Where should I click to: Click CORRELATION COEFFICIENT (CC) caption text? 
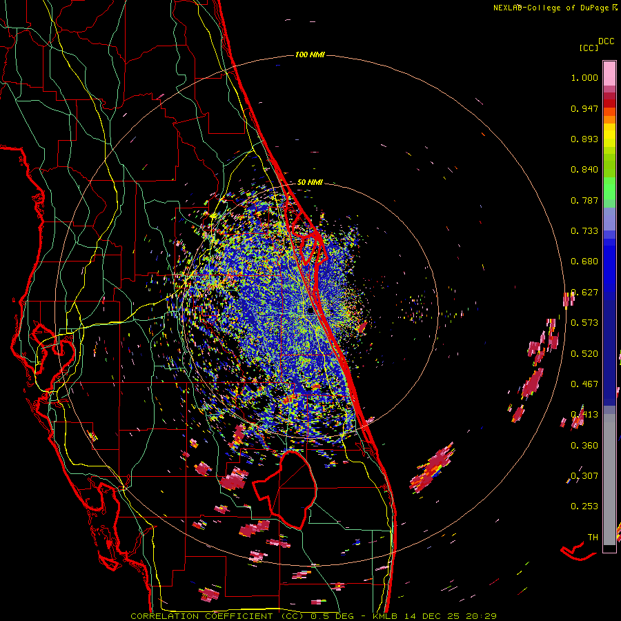[x=217, y=616]
